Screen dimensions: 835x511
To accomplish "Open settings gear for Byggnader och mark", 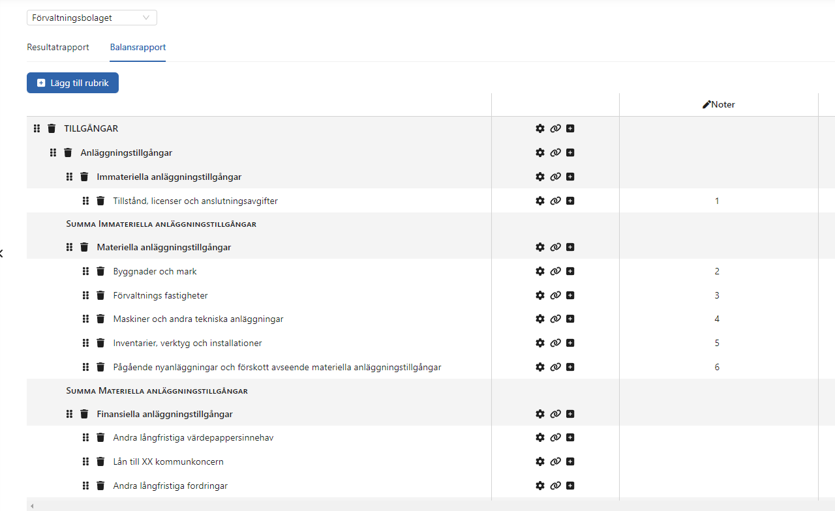I will point(540,271).
